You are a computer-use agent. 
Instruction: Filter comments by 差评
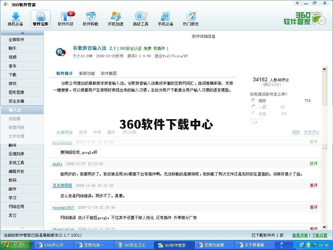pyautogui.click(x=111, y=132)
